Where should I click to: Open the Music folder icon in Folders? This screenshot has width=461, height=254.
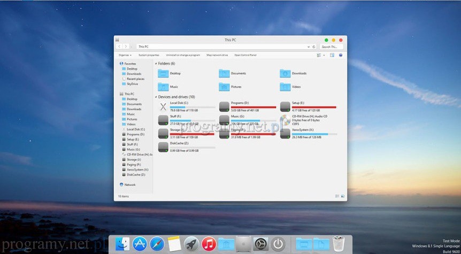pyautogui.click(x=163, y=87)
